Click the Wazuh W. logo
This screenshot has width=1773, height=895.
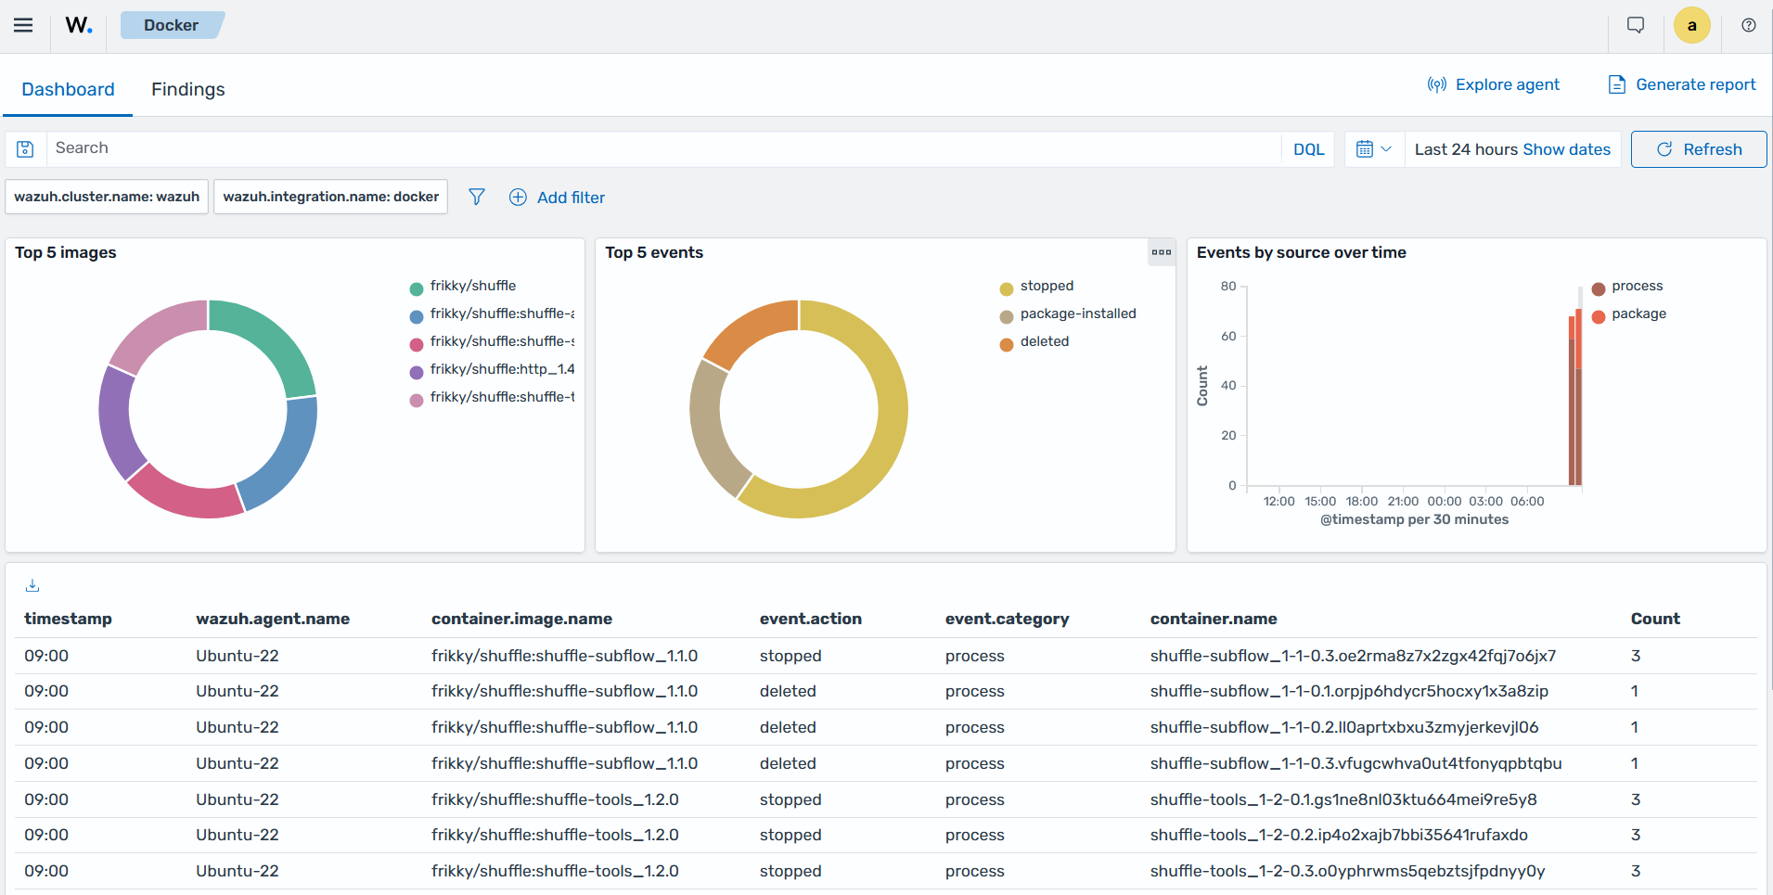(x=79, y=25)
